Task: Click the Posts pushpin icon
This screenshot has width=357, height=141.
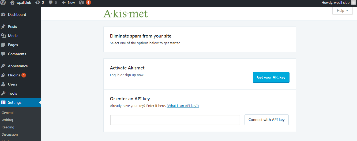Action: 3,27
